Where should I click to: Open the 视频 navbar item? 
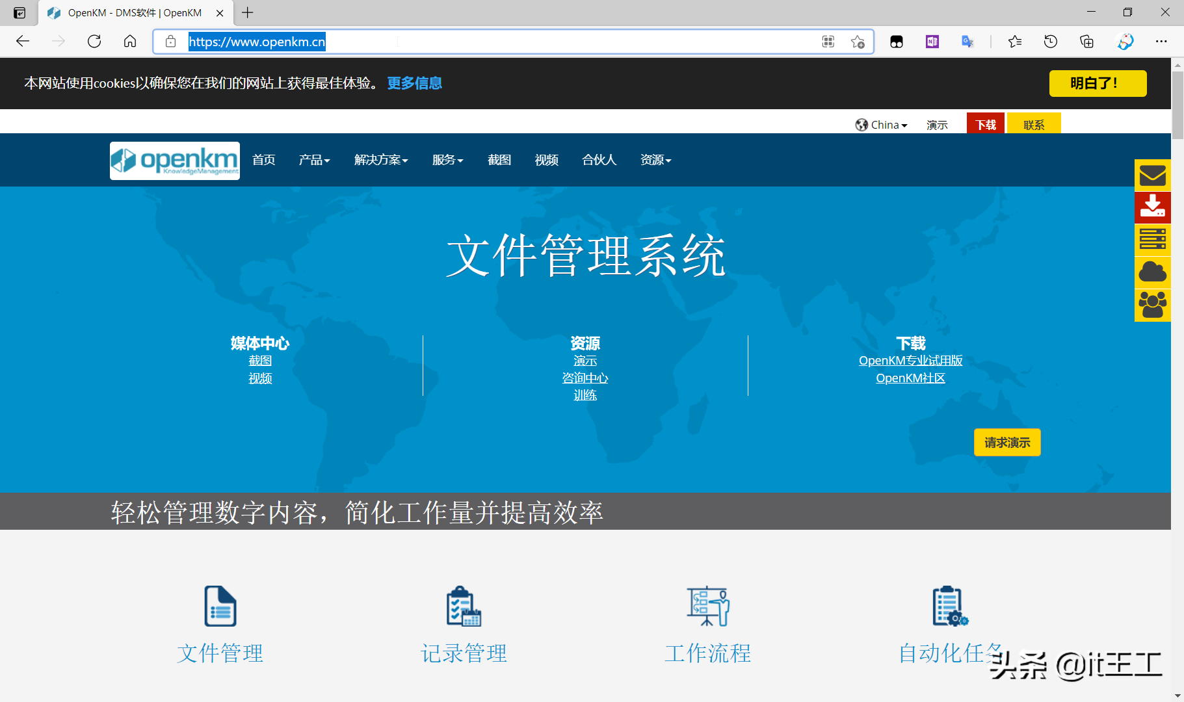click(x=547, y=160)
